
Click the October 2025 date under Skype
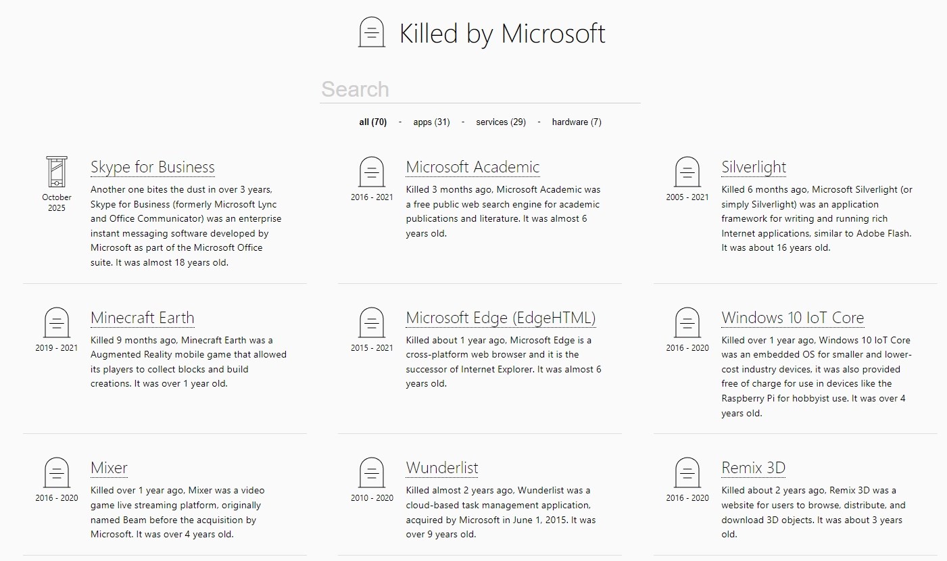(57, 203)
